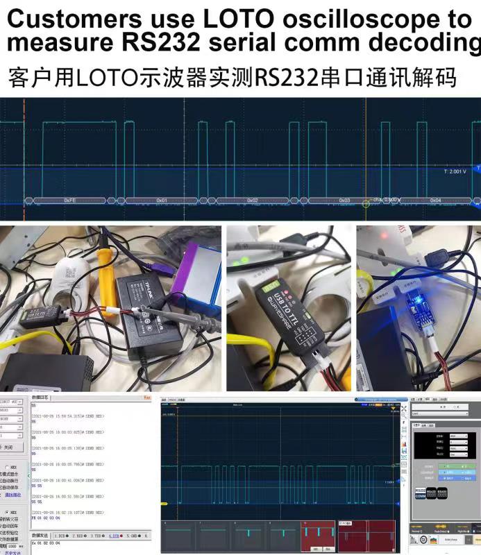Screen dimensions: 481x555
Task: Open the baud rate dropdown in decode settings
Action: [x=459, y=436]
